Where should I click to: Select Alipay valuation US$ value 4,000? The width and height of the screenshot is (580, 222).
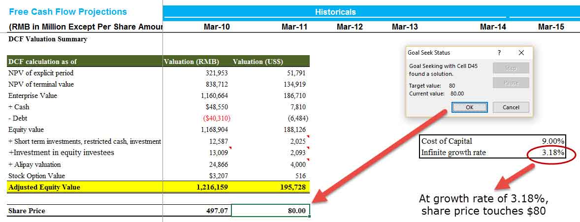[x=298, y=164]
